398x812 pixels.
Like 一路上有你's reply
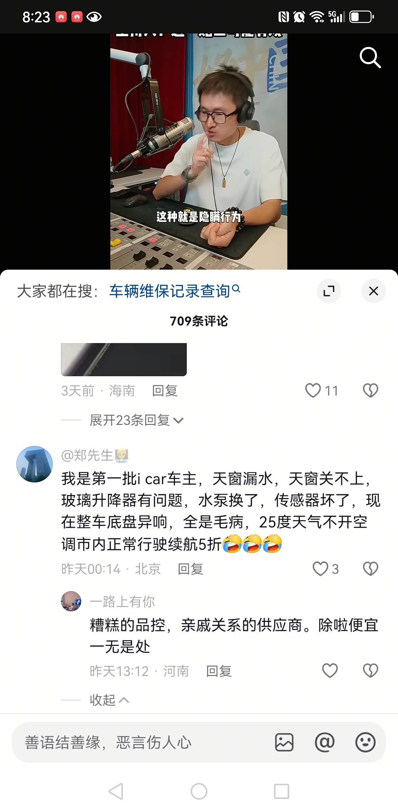[x=330, y=671]
